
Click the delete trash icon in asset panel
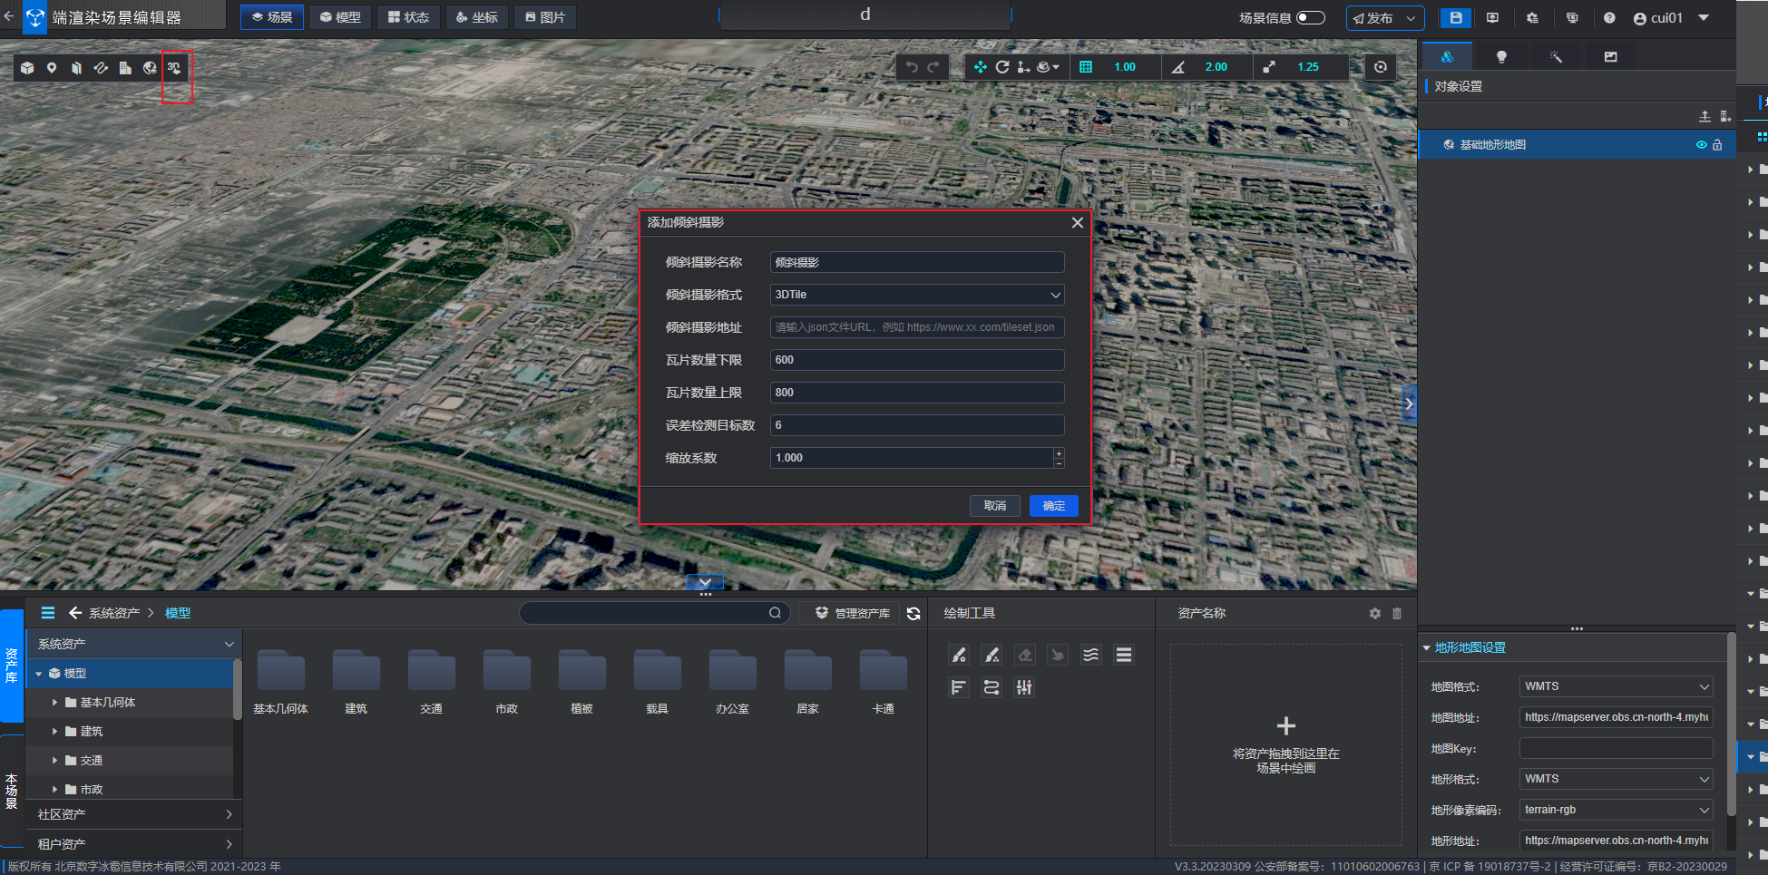tap(1397, 614)
